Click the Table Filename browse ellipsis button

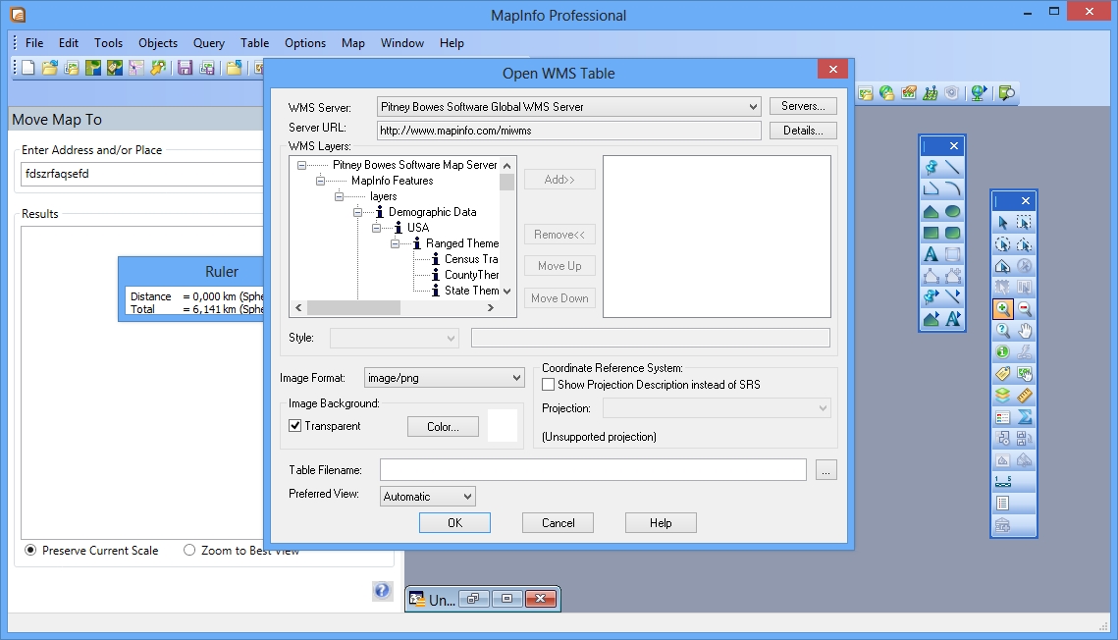pyautogui.click(x=825, y=470)
